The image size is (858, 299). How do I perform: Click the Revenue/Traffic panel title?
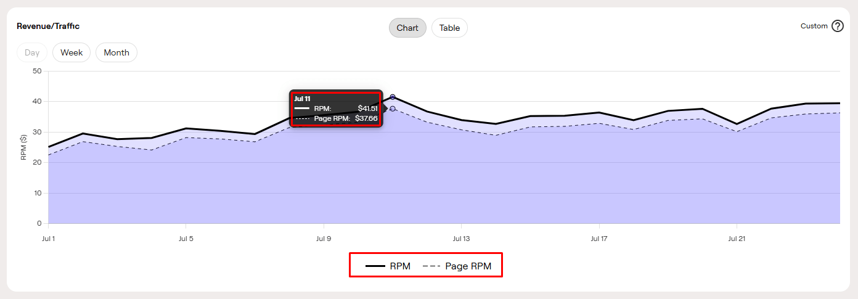point(48,26)
